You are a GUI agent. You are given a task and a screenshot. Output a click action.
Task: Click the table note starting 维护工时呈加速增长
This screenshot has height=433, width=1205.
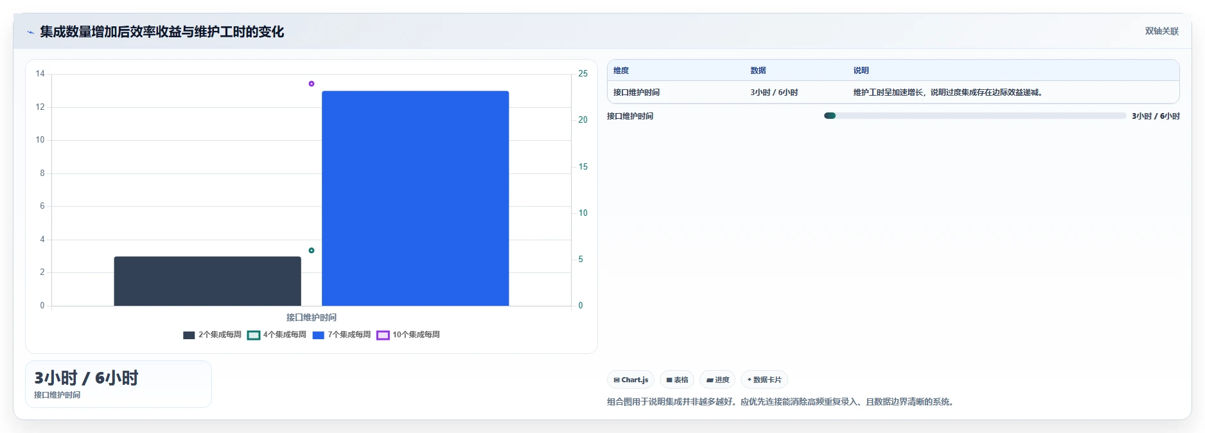(x=948, y=93)
